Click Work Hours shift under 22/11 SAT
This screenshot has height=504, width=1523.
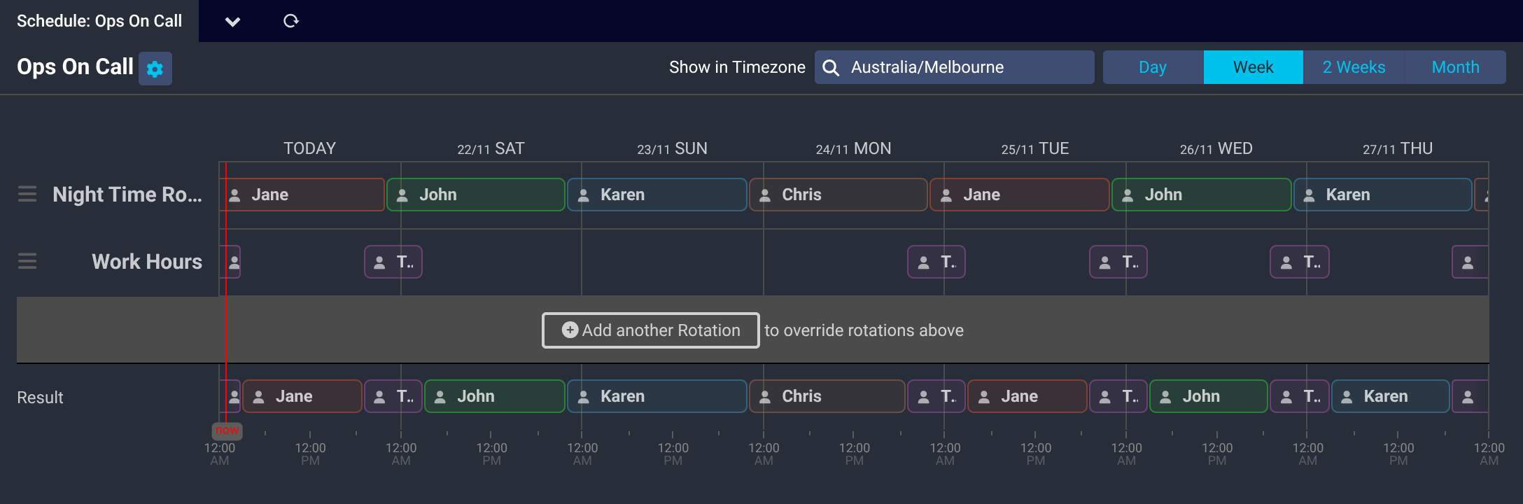coord(393,262)
